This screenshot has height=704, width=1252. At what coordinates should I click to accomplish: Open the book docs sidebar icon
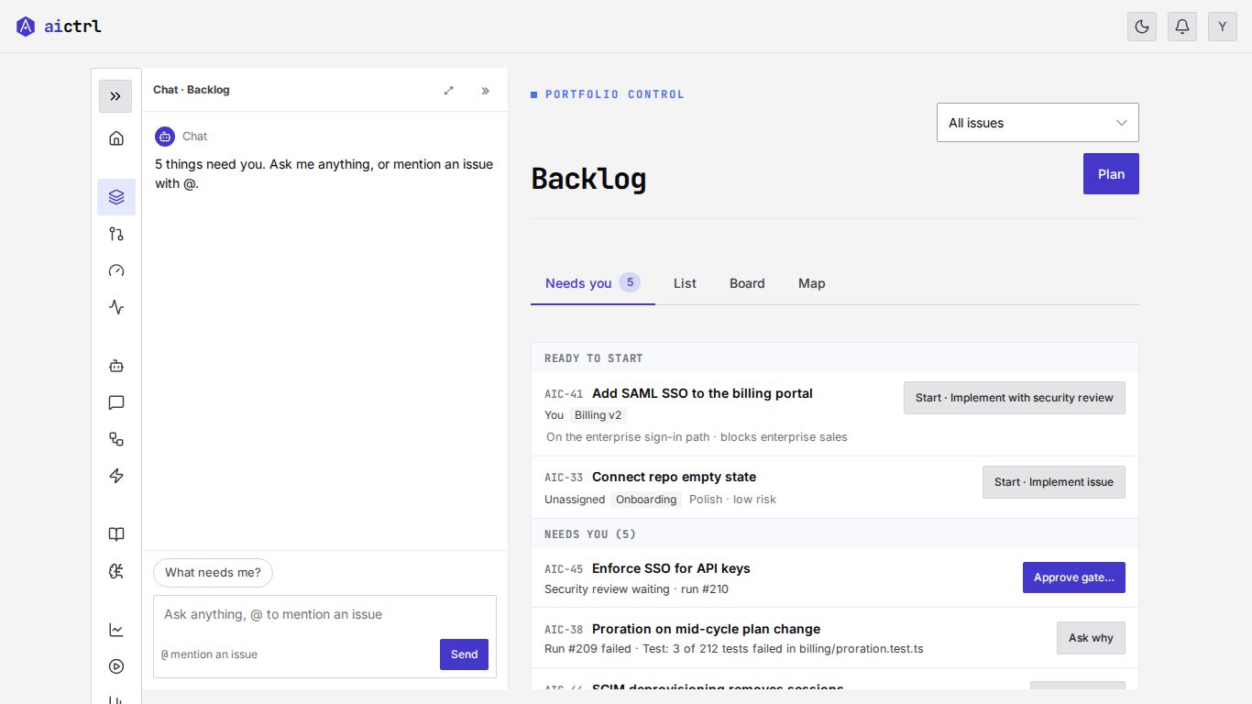(116, 534)
